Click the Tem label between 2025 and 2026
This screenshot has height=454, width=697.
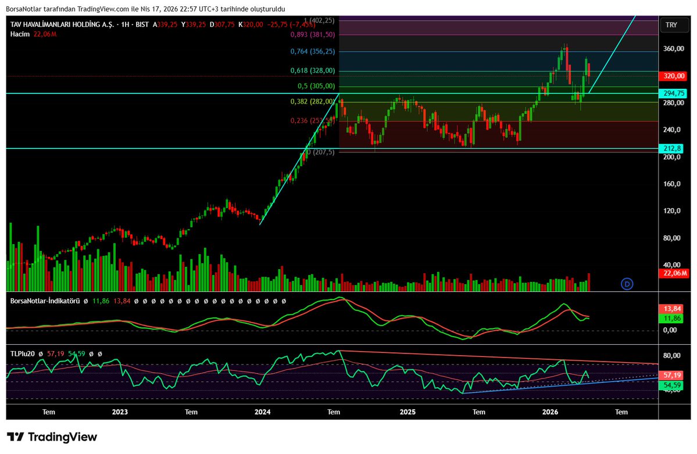[479, 412]
